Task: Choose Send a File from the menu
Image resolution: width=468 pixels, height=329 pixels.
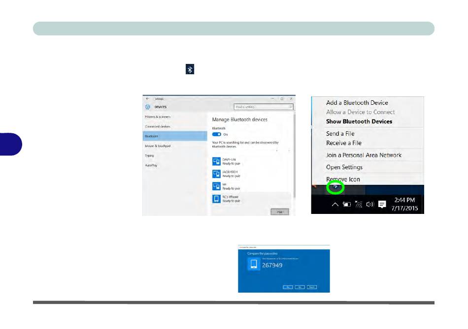Action: [x=340, y=134]
